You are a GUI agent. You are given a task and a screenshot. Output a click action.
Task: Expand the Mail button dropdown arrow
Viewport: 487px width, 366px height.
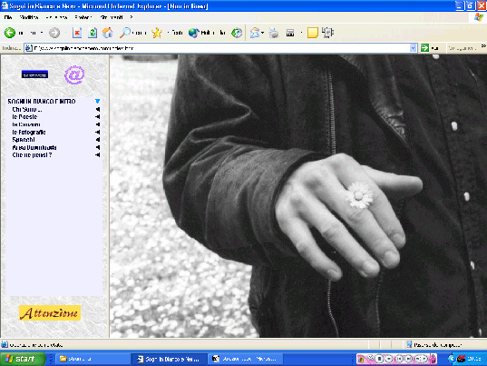[263, 33]
